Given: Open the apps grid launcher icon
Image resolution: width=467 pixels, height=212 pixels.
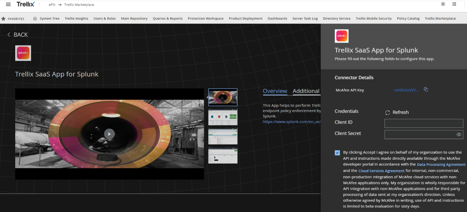Looking at the screenshot, I should coord(454,4).
